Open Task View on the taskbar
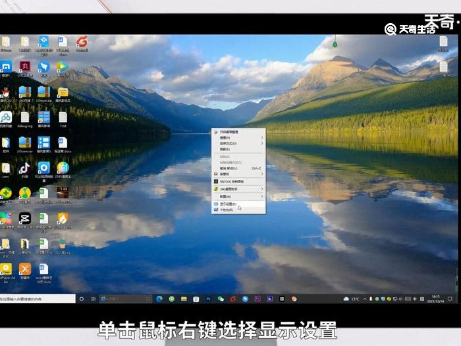This screenshot has height=346, width=461. (94, 299)
